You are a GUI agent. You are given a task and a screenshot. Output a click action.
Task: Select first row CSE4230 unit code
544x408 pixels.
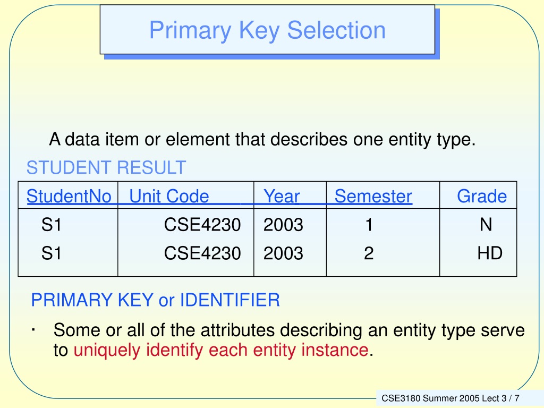click(x=202, y=225)
